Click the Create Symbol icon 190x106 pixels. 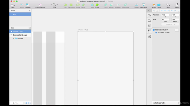point(40,5)
